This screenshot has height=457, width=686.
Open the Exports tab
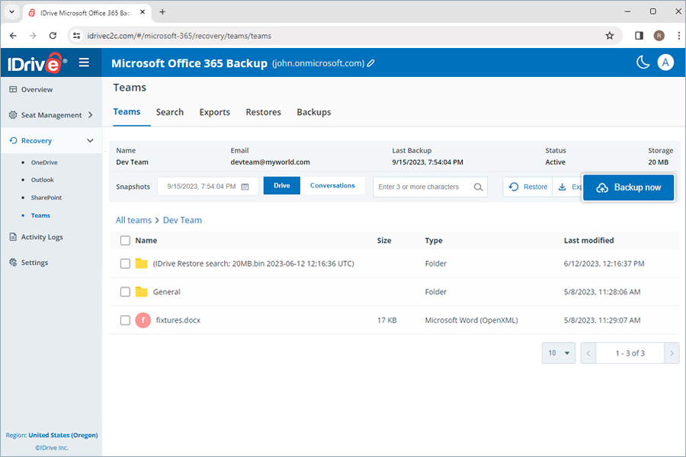pyautogui.click(x=214, y=112)
